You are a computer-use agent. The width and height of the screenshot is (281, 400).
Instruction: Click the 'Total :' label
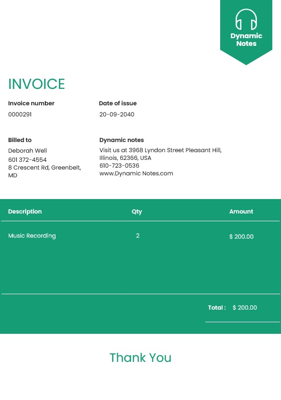coord(217,308)
